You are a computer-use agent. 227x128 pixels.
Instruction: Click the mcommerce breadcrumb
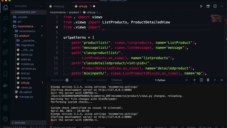pyautogui.click(x=57, y=12)
